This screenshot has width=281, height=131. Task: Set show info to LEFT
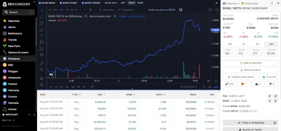pos(123,3)
